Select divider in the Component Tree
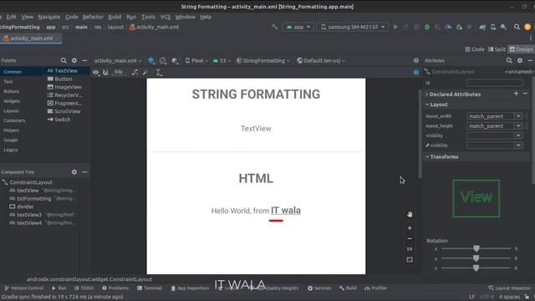Image resolution: width=535 pixels, height=301 pixels. tap(25, 207)
